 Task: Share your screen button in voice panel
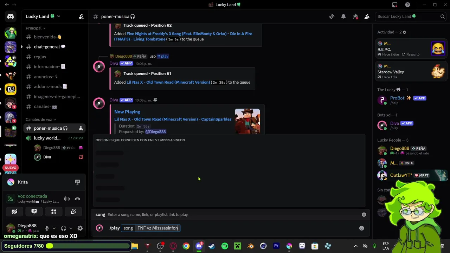34,212
